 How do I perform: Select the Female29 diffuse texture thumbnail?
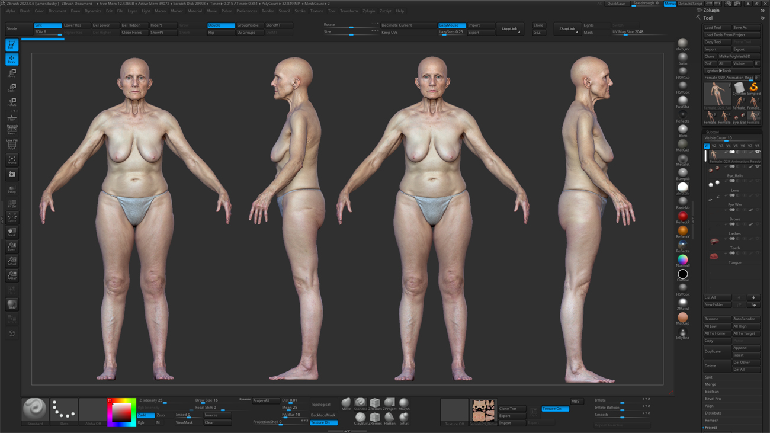[483, 410]
